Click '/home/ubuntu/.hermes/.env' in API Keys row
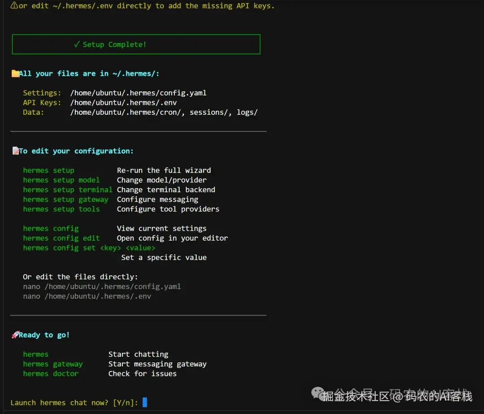 tap(124, 103)
